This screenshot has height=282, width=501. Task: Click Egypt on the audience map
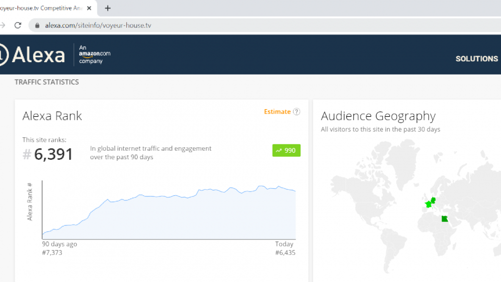(444, 219)
